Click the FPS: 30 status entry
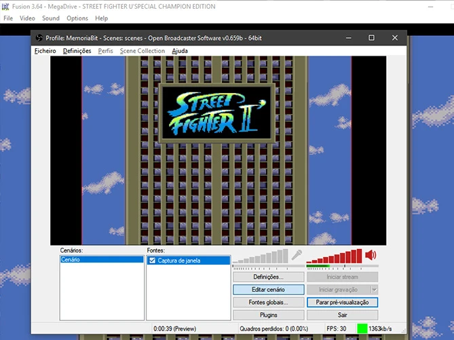454x340 pixels. (336, 328)
